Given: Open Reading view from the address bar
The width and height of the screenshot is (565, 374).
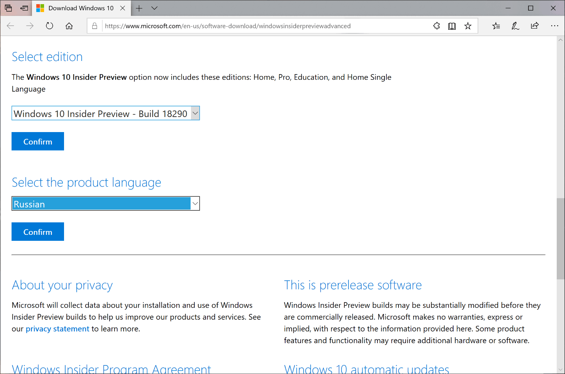Looking at the screenshot, I should (x=452, y=26).
